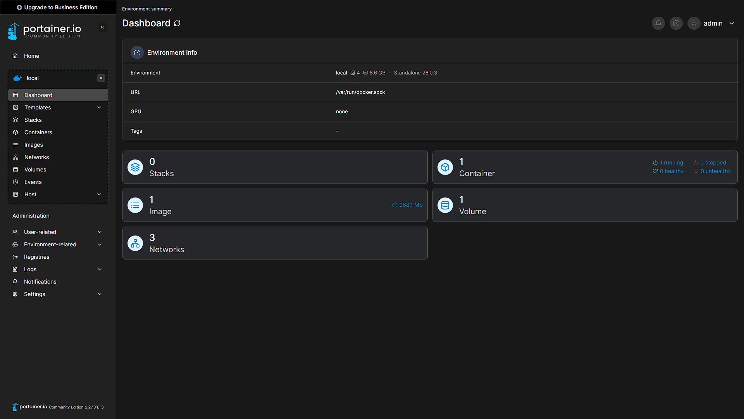The width and height of the screenshot is (744, 419).
Task: Click the /var/run/docker.sock URL value
Action: pos(360,92)
